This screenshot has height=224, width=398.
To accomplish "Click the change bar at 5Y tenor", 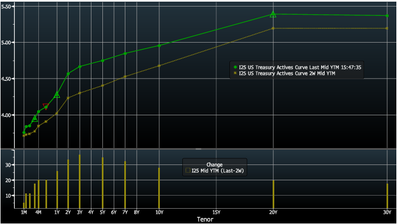I will [102, 183].
